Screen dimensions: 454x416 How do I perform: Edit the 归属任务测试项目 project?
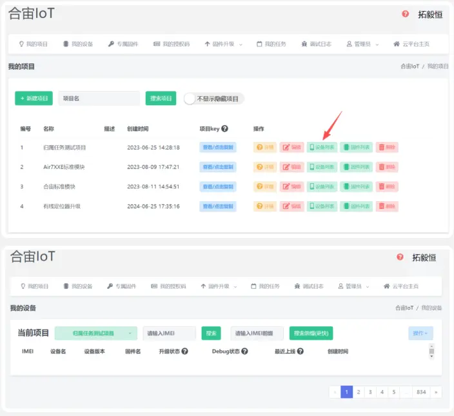pos(291,147)
